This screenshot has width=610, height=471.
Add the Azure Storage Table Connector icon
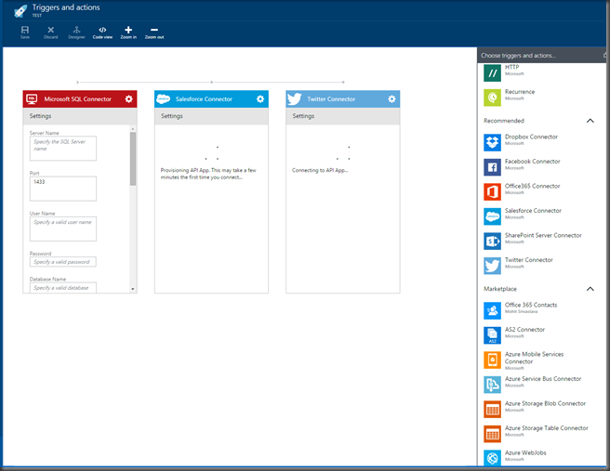point(492,434)
